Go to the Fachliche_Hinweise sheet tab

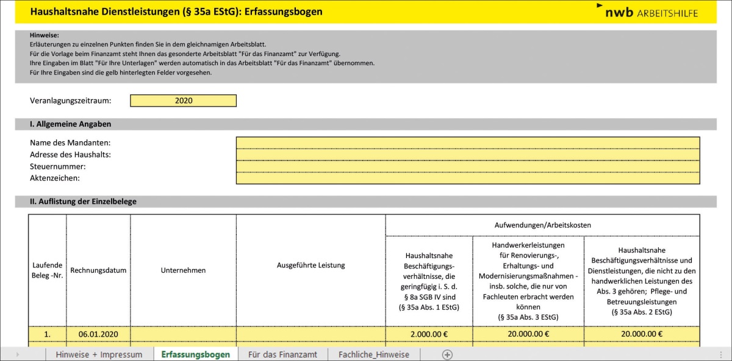(373, 354)
